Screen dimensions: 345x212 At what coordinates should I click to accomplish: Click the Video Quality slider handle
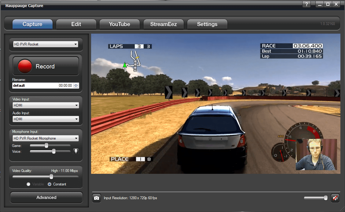51,177
